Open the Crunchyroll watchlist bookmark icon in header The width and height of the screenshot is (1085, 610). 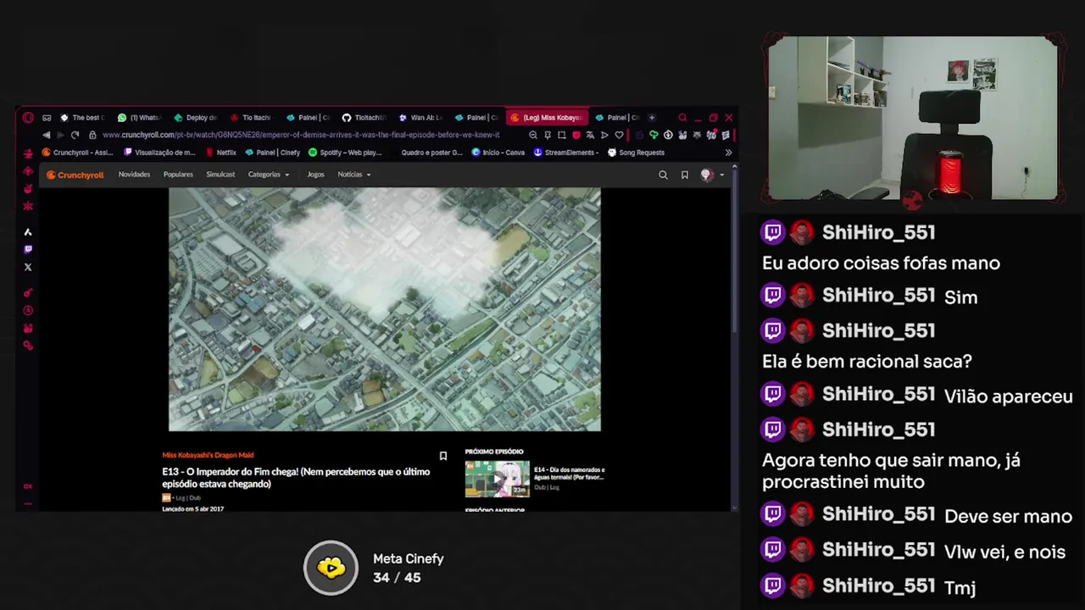click(x=685, y=175)
